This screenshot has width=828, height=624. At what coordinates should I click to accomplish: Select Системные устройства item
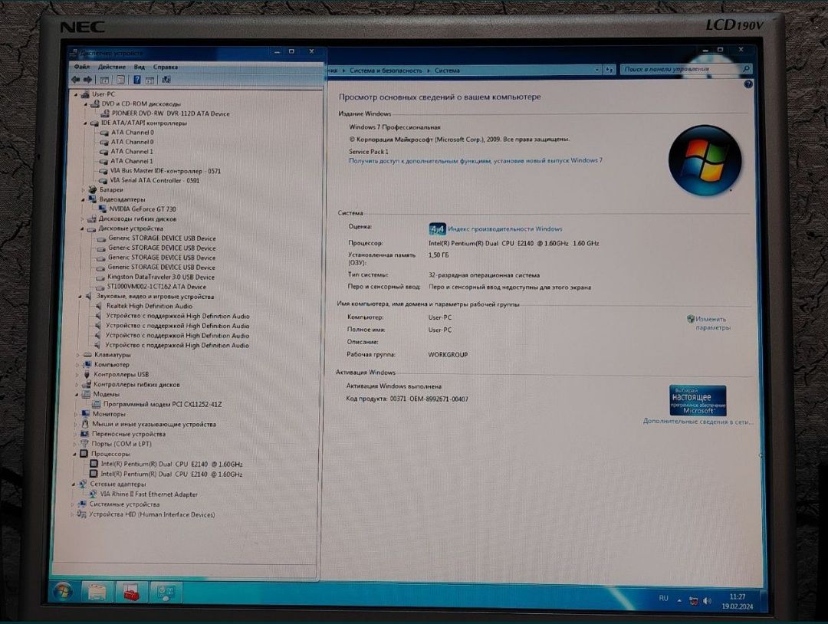(125, 504)
